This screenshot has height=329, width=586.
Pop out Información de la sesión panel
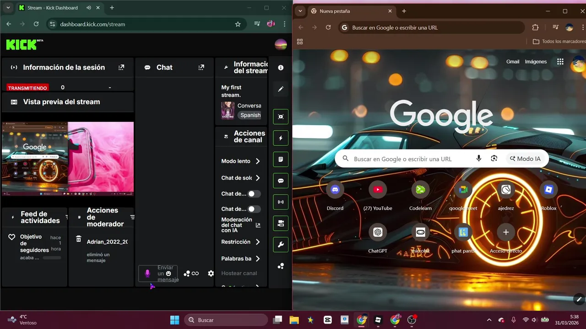[x=121, y=67]
